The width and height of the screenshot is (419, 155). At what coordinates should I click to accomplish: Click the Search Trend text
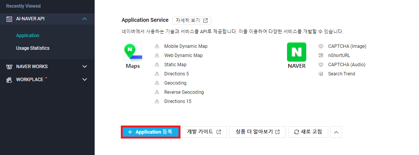[x=342, y=74]
